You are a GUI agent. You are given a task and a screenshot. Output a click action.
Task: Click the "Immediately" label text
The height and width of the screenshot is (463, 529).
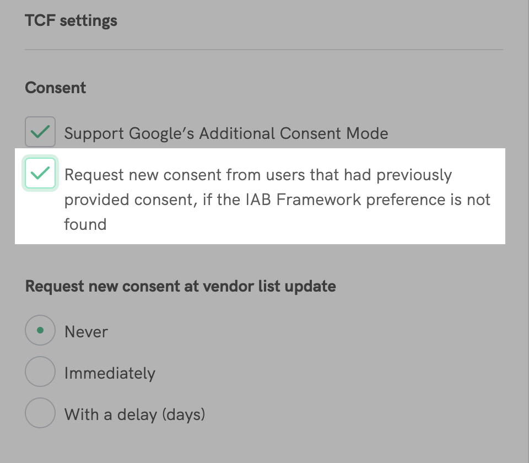[x=110, y=373]
